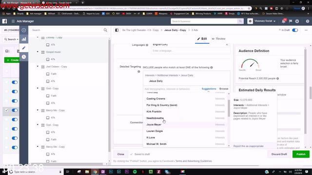The height and width of the screenshot is (175, 312).
Task: Click the green Publish button
Action: (301, 154)
